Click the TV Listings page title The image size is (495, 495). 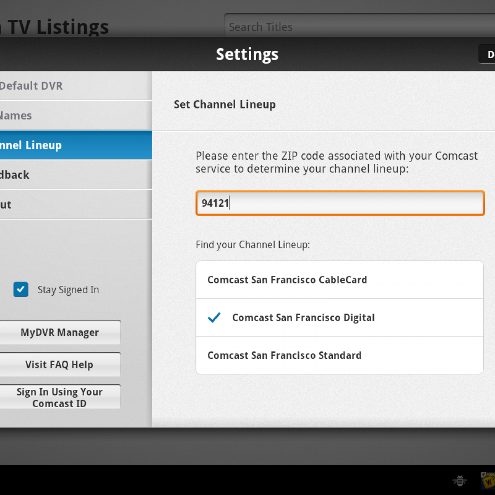pyautogui.click(x=56, y=27)
